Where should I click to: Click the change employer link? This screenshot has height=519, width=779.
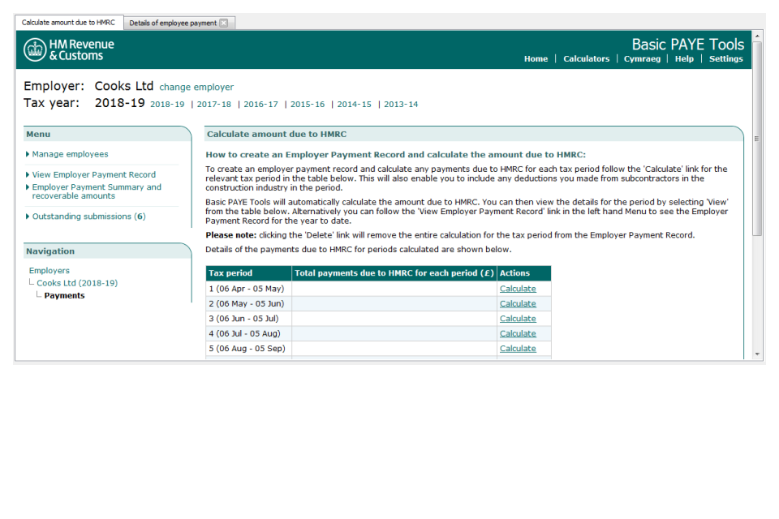[196, 87]
